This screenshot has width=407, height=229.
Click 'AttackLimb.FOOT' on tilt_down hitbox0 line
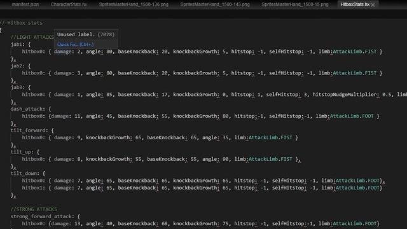pos(357,181)
